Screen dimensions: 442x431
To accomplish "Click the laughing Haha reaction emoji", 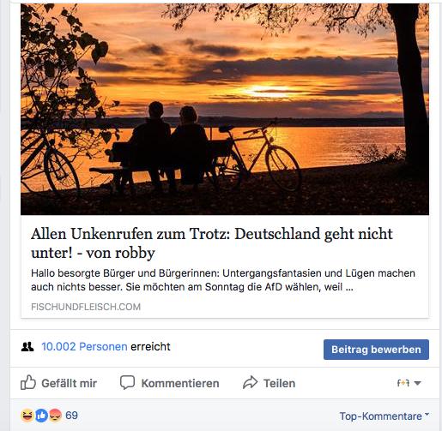I will pyautogui.click(x=27, y=416).
